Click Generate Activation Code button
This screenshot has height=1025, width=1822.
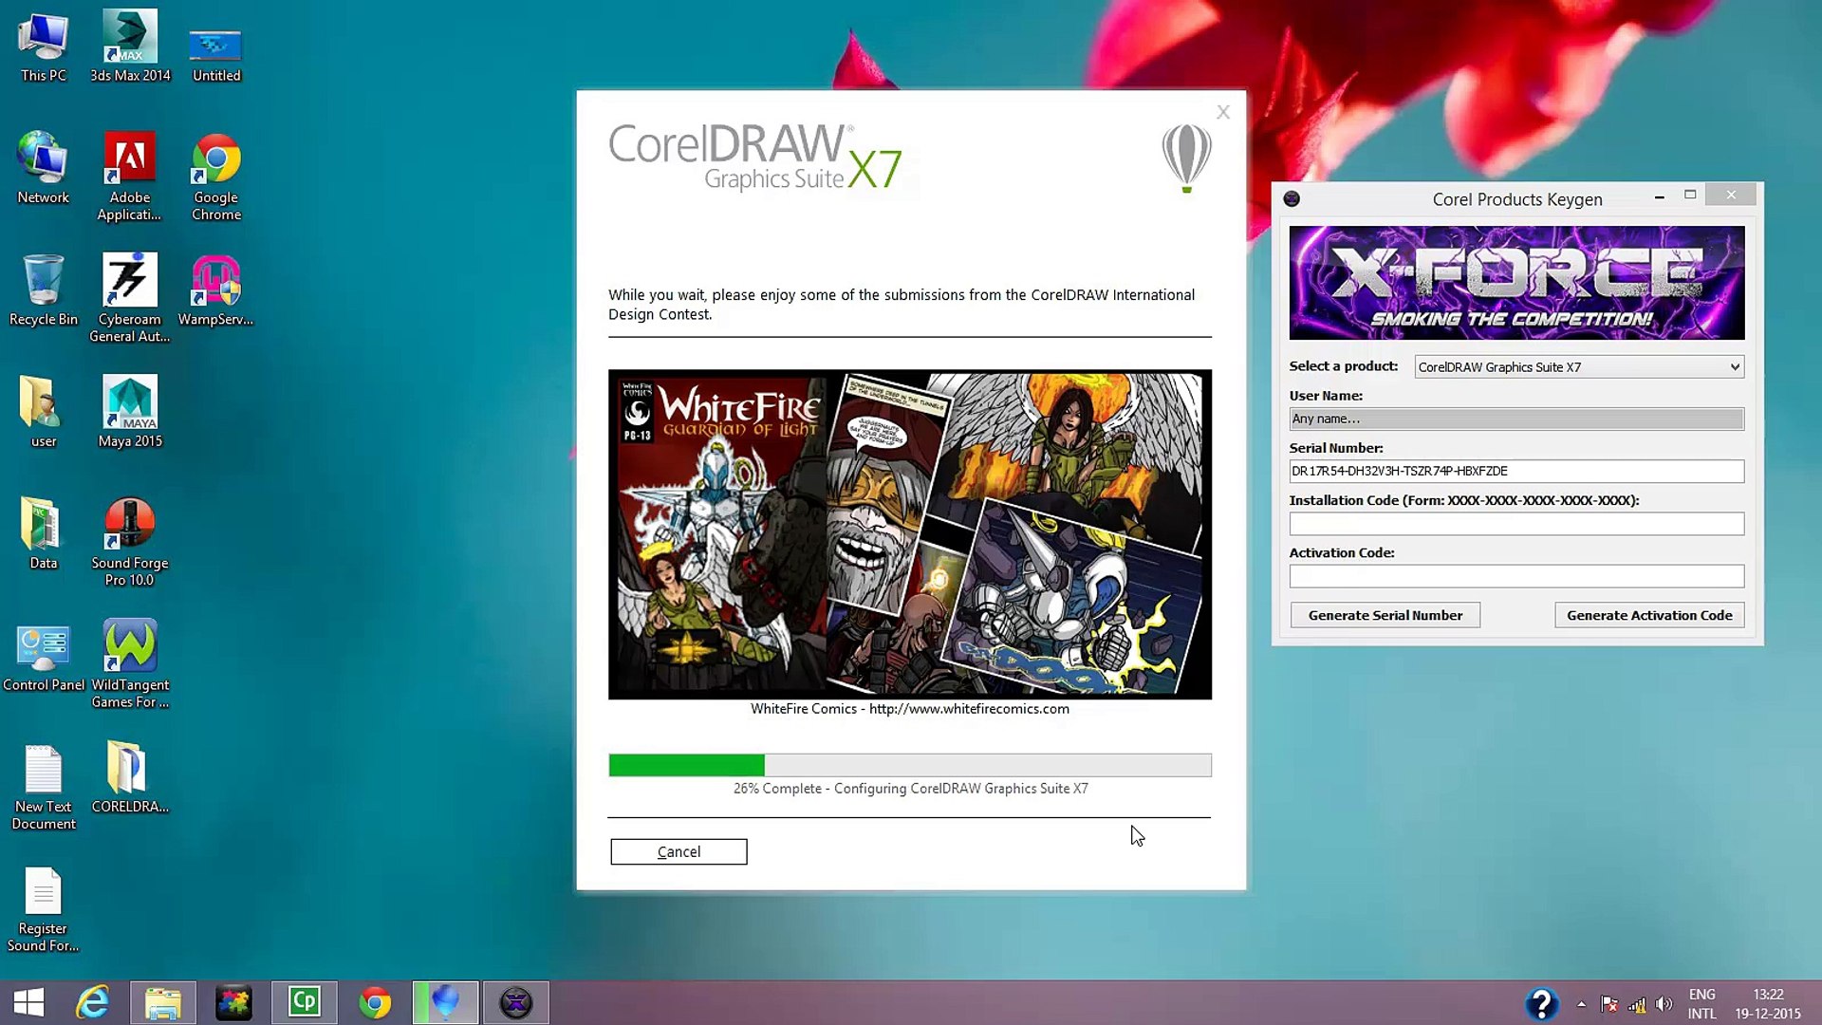1649,615
